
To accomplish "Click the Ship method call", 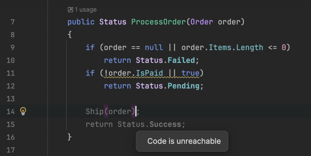I will point(94,112).
